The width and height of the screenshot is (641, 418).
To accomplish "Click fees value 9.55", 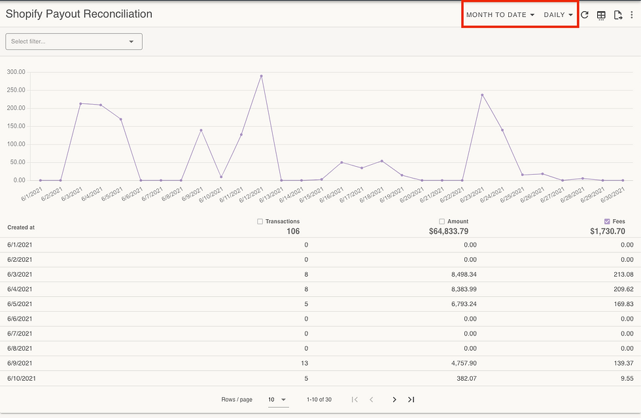I will click(x=627, y=378).
